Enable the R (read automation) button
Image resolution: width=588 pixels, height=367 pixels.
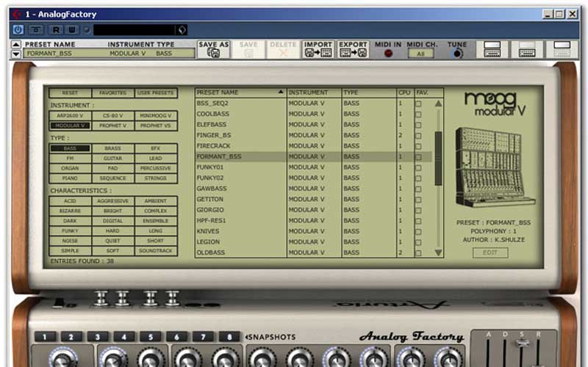point(57,29)
